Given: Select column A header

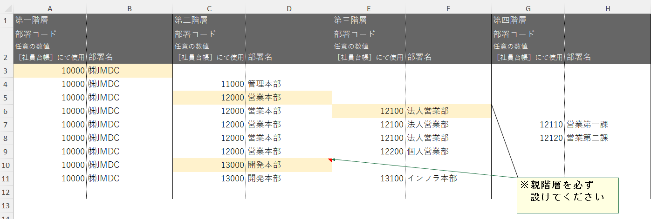Looking at the screenshot, I should pyautogui.click(x=50, y=8).
